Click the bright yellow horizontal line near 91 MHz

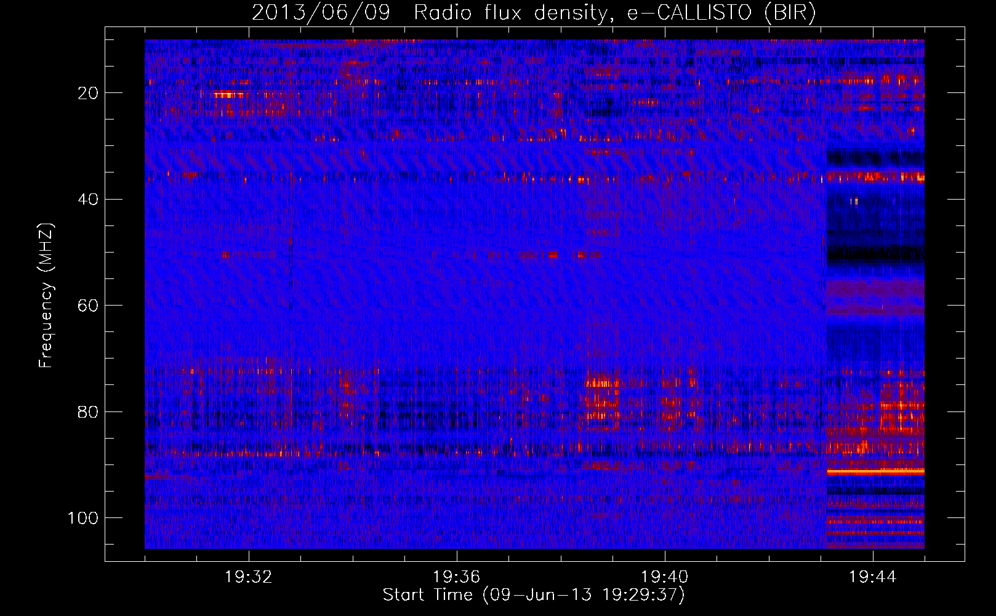coord(875,471)
